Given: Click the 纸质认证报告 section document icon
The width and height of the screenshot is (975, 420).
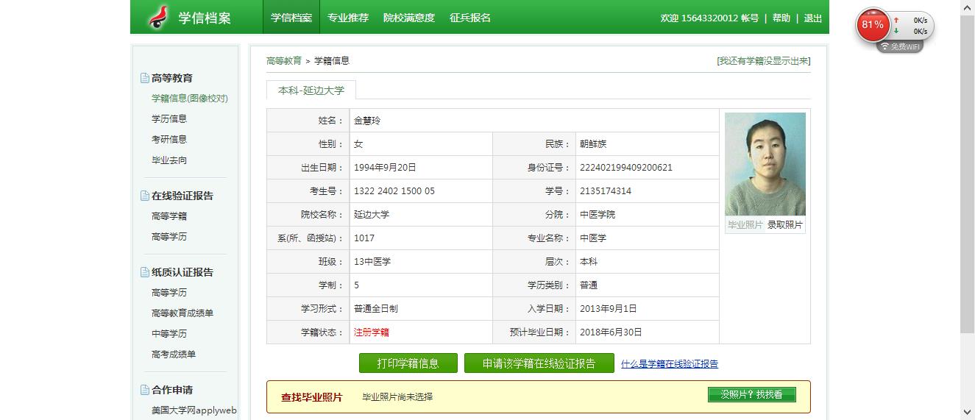Looking at the screenshot, I should [x=145, y=272].
